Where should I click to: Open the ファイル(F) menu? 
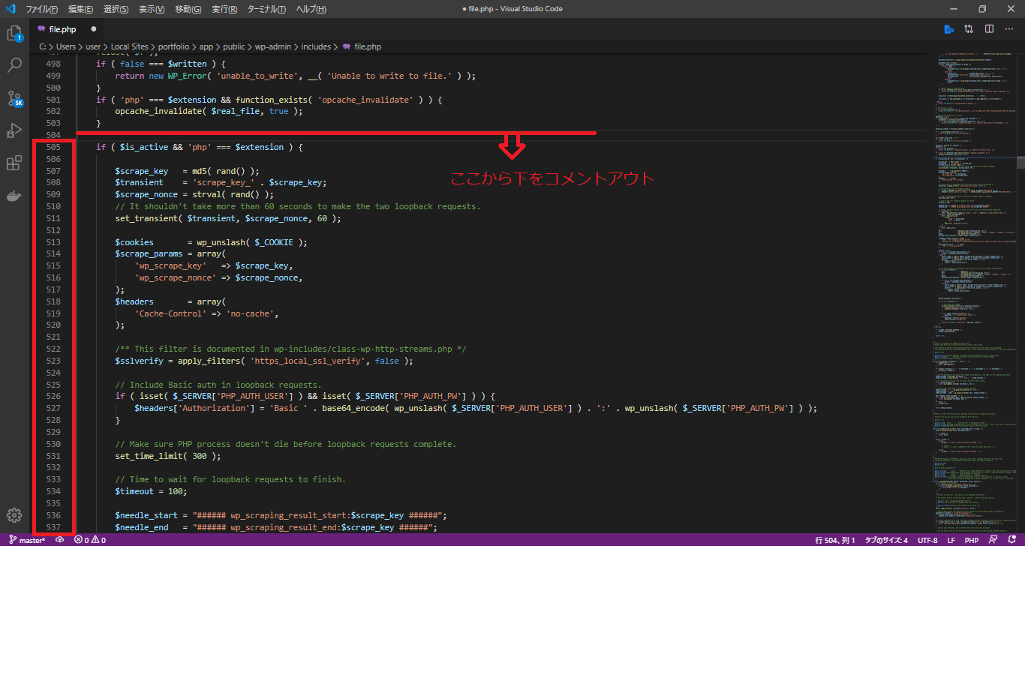[x=41, y=9]
